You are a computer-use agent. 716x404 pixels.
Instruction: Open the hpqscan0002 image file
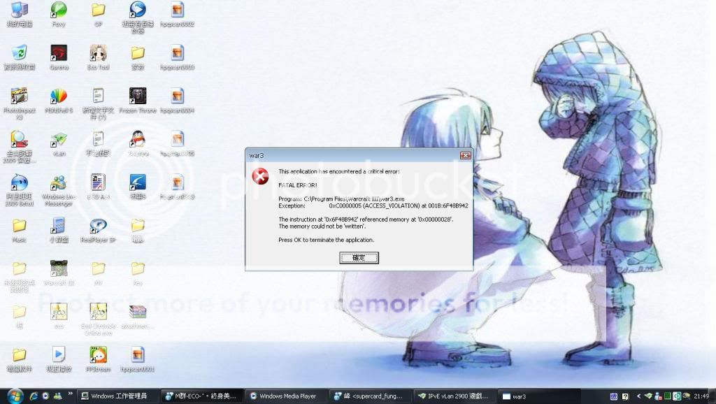coord(178,10)
